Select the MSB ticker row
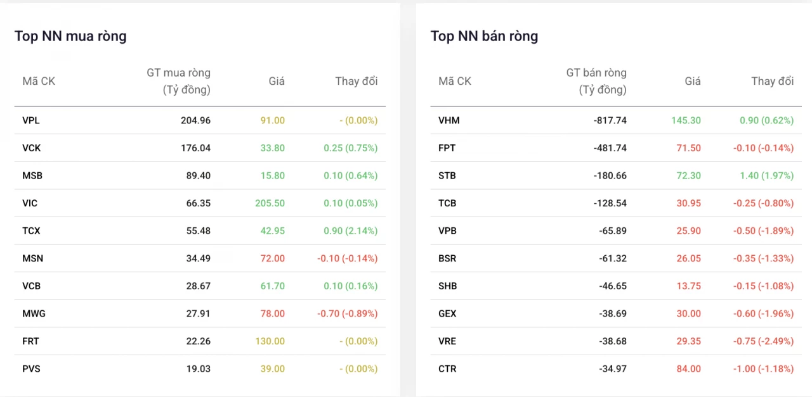 [x=200, y=175]
